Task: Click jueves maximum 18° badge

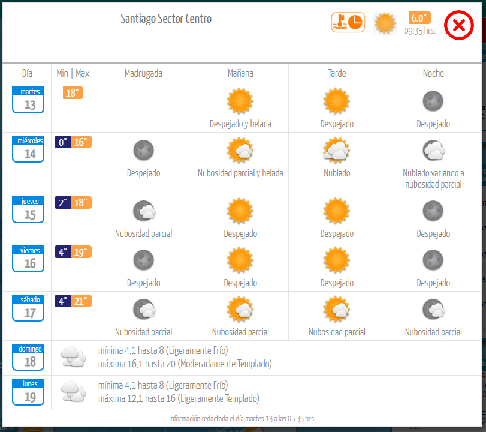Action: click(81, 203)
